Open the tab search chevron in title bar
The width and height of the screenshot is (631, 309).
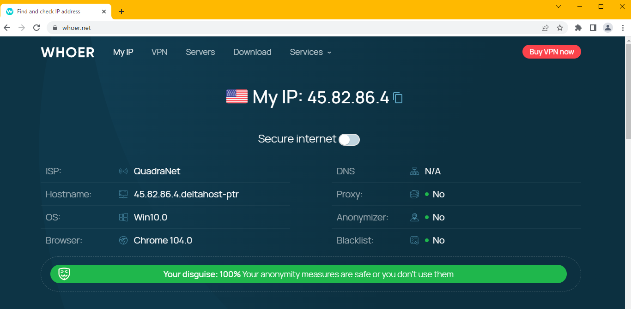click(x=558, y=6)
